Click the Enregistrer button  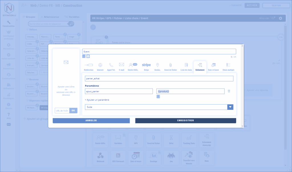(x=185, y=120)
